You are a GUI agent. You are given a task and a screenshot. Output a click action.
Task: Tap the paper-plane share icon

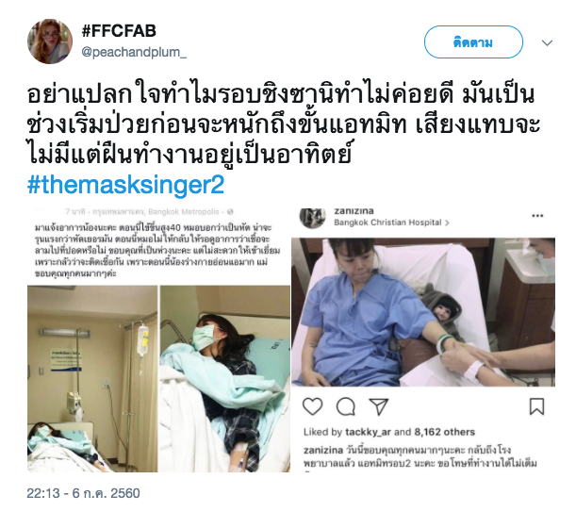click(x=379, y=406)
